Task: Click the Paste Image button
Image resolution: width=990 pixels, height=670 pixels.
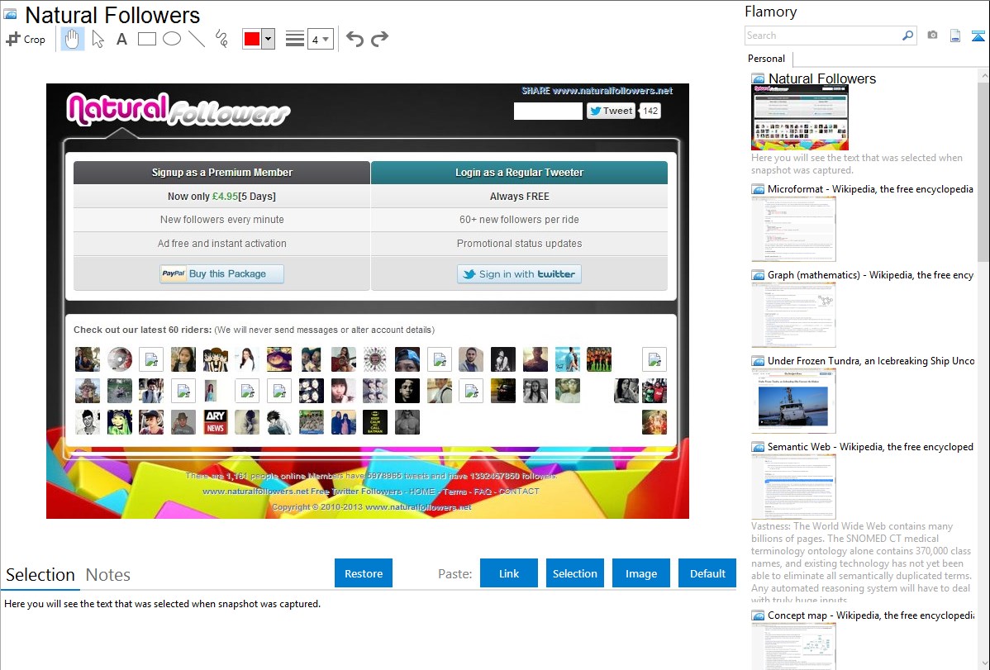Action: click(x=640, y=573)
